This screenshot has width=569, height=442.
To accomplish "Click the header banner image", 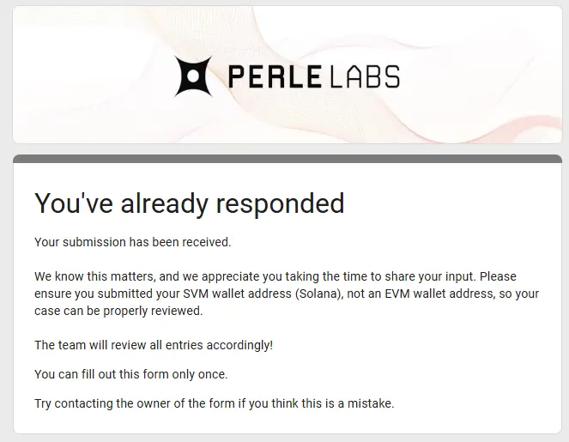I will pyautogui.click(x=288, y=75).
